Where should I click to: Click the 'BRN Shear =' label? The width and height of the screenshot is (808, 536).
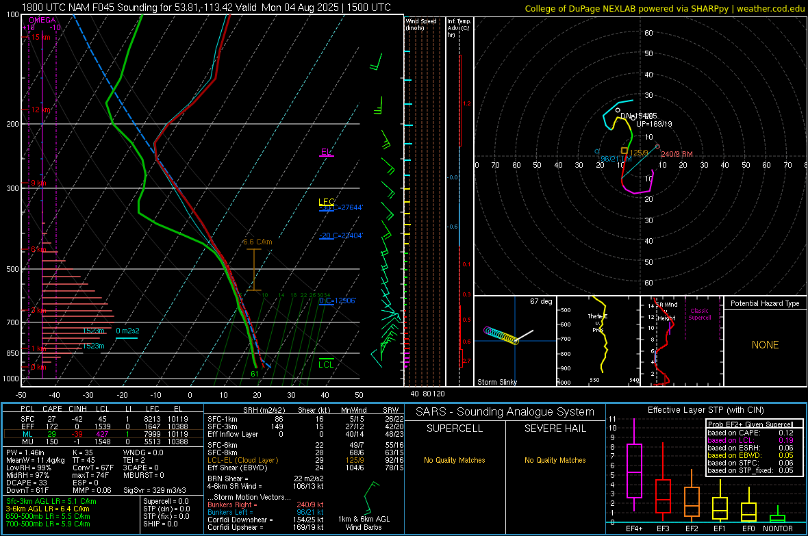point(228,478)
